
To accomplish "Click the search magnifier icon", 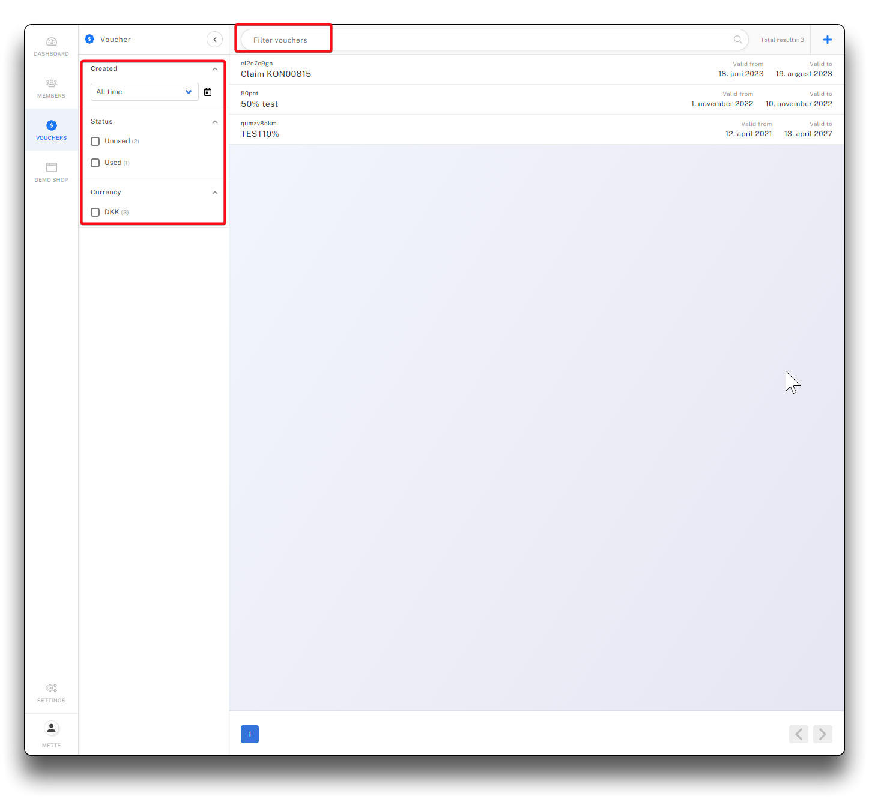I will point(737,40).
